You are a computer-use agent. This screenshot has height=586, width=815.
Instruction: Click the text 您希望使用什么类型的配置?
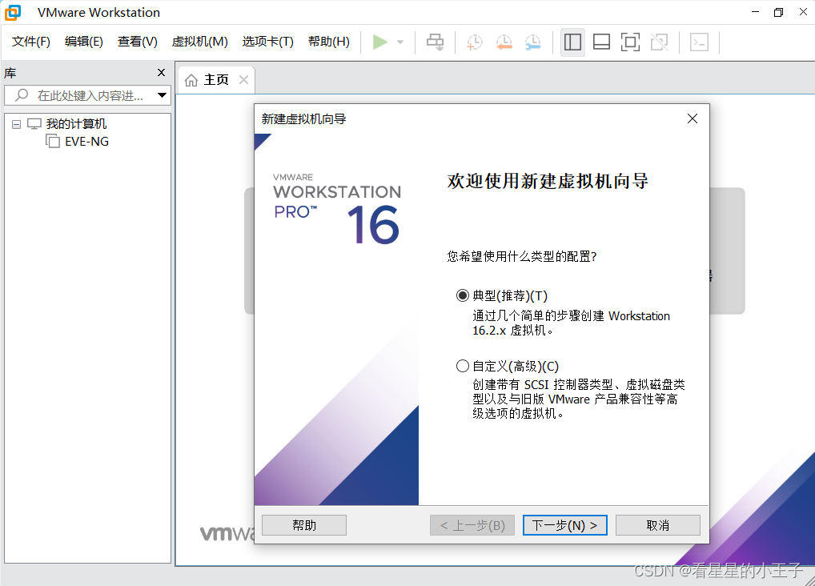tap(522, 256)
